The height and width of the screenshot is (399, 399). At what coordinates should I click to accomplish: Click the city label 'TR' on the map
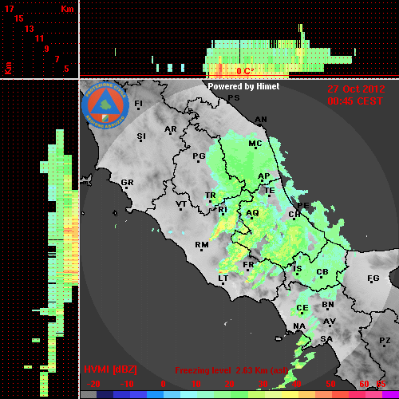tap(210, 196)
